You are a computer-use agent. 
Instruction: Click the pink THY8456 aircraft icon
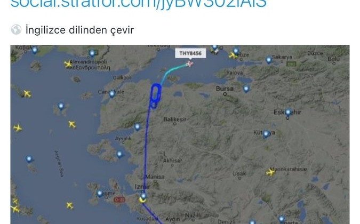point(190,63)
